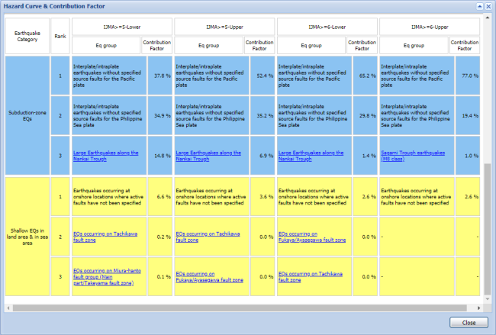Viewport: 496px width, 335px height.
Task: Click vertical scrollbar down arrow
Action: (486, 298)
